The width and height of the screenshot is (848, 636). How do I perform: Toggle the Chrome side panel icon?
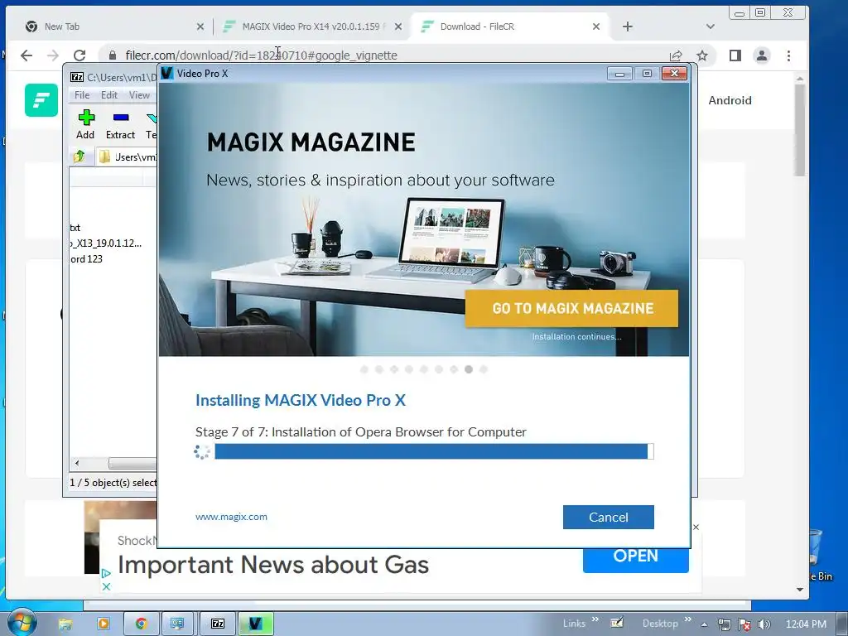click(735, 55)
